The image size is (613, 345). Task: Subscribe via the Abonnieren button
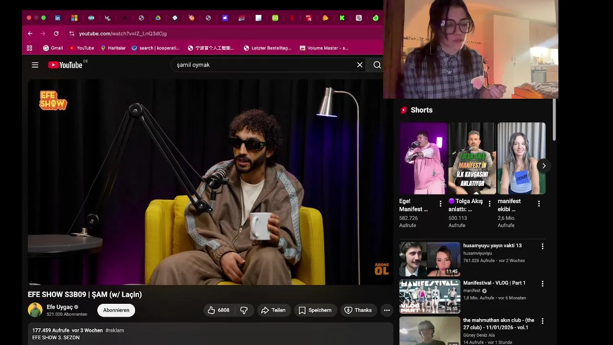116,310
